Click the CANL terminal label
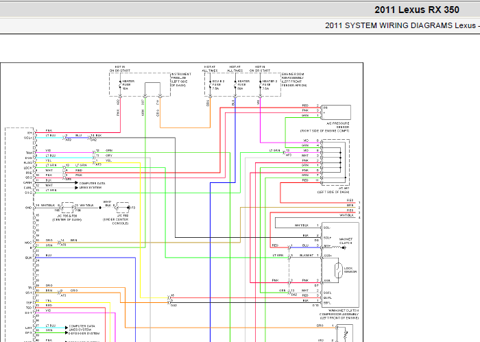This screenshot has width=480, height=342. click(27, 188)
